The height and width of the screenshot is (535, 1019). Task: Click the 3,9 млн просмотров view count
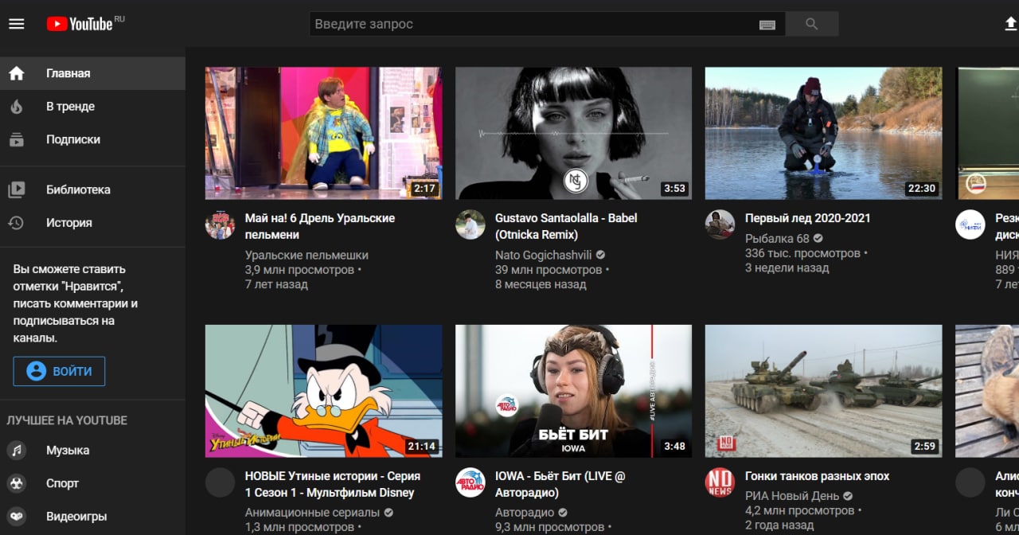299,270
